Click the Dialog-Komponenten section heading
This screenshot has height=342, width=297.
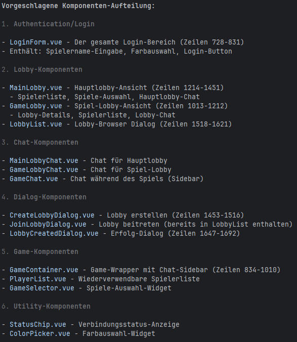50,197
